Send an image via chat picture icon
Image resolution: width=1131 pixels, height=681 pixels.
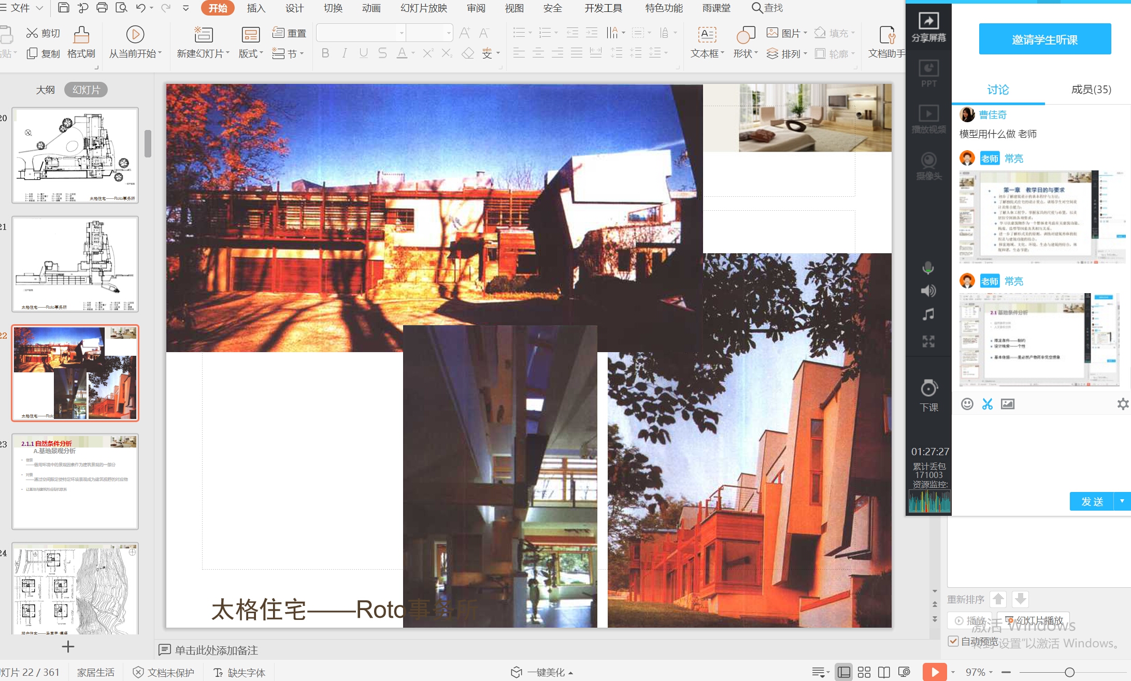pyautogui.click(x=1008, y=404)
